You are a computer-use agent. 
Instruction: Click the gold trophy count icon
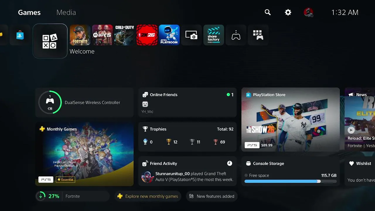pyautogui.click(x=168, y=142)
